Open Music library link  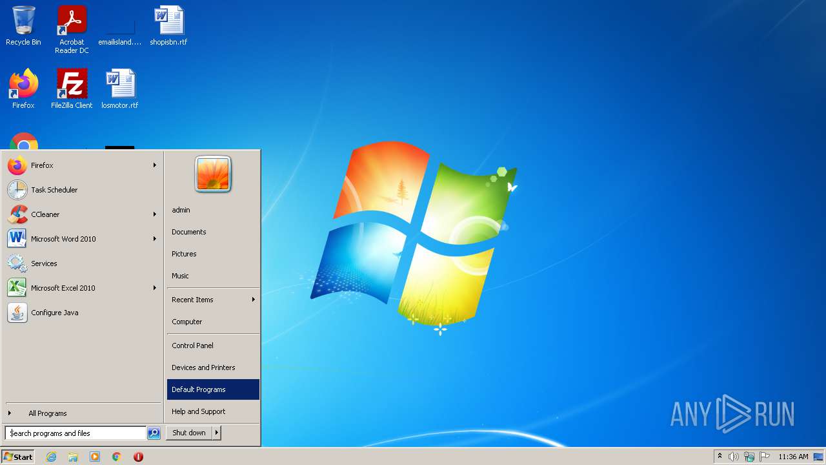[x=213, y=276]
